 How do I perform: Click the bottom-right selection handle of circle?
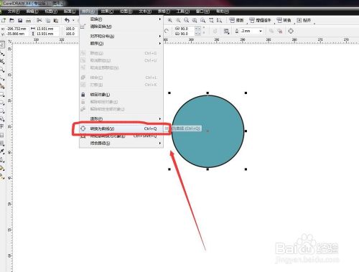246,169
